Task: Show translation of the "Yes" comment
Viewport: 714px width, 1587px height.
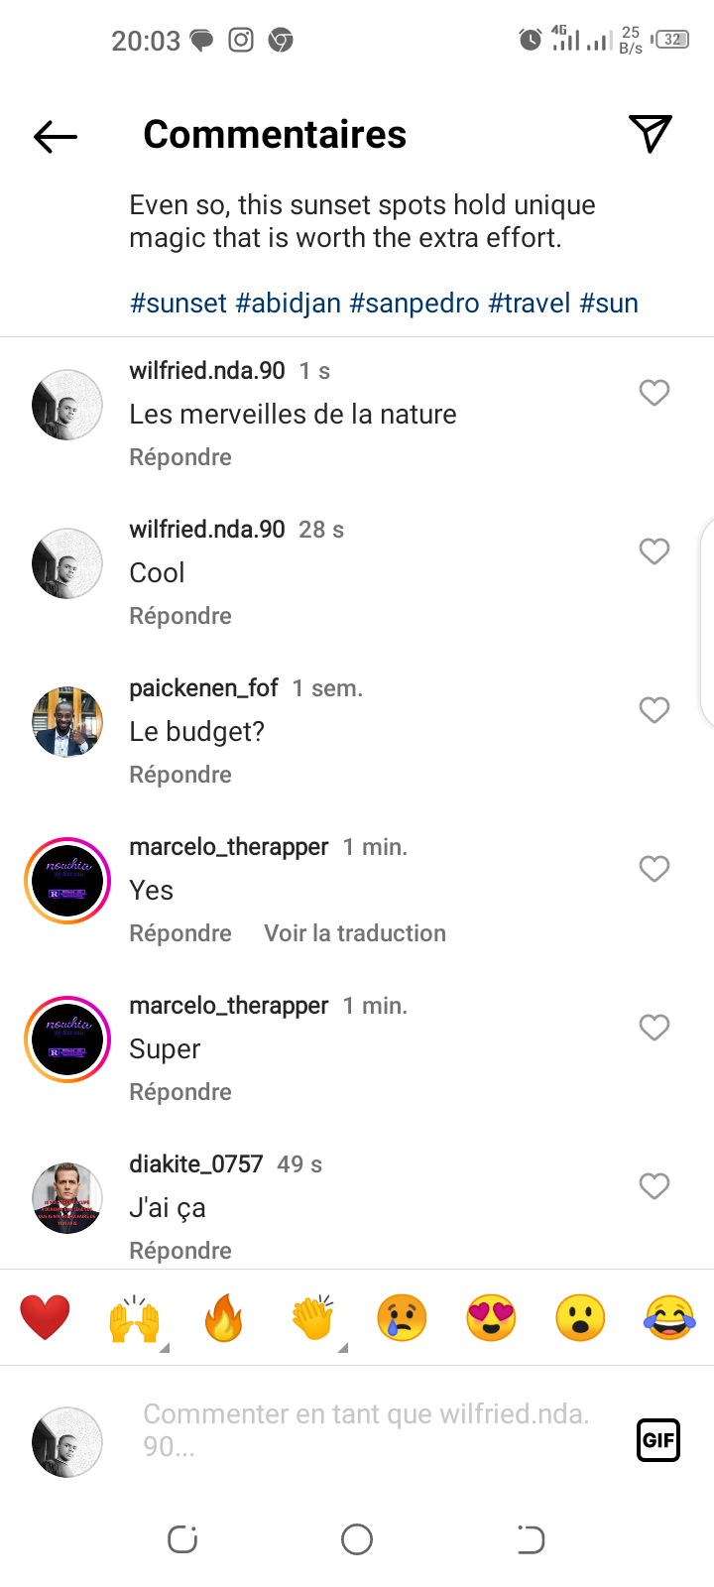Action: pos(355,933)
